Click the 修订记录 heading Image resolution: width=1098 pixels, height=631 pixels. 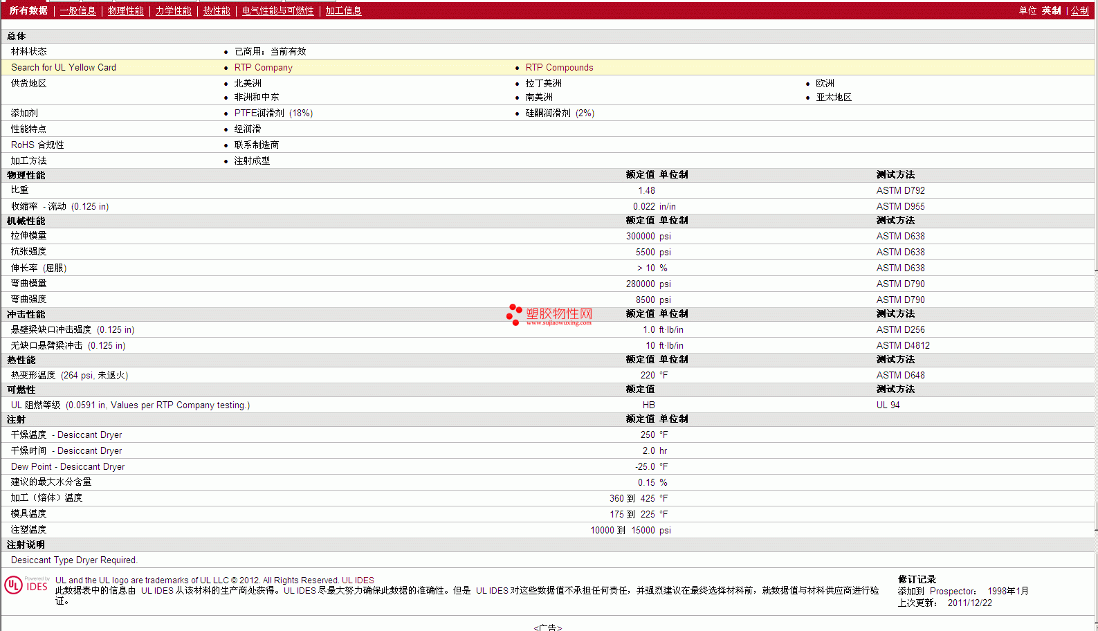(x=917, y=580)
